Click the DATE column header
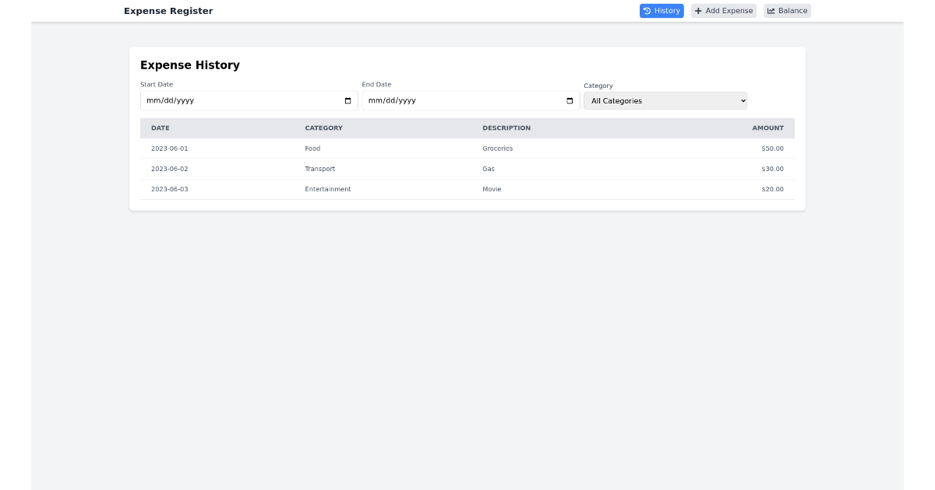Screen dimensions: 935x490 [161, 128]
